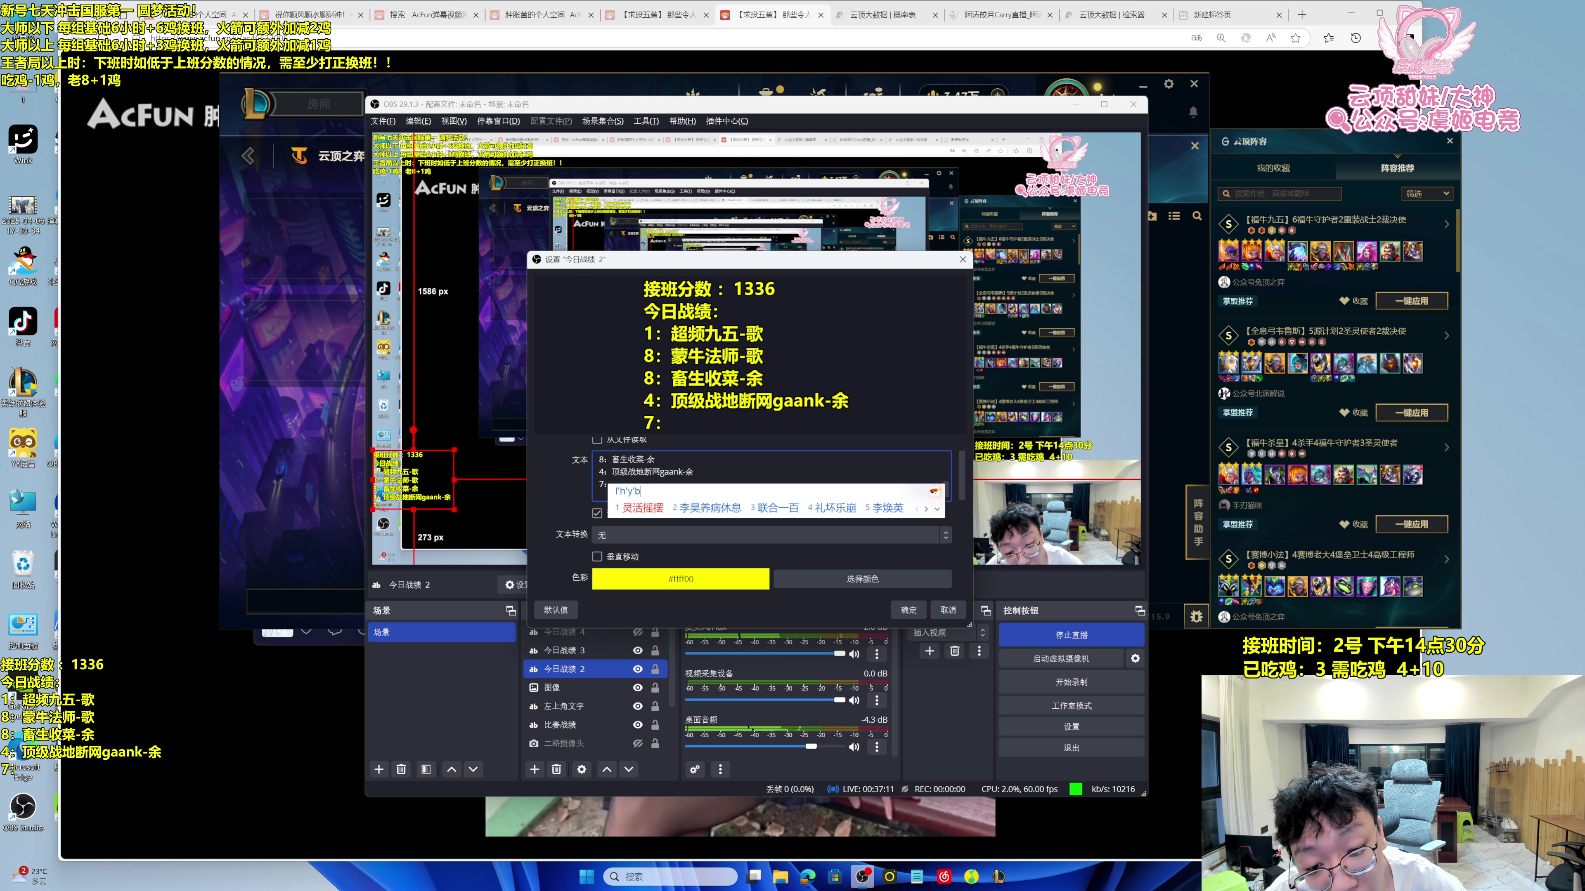This screenshot has height=891, width=1585.
Task: Click virtual camera settings gear icon
Action: point(1135,659)
